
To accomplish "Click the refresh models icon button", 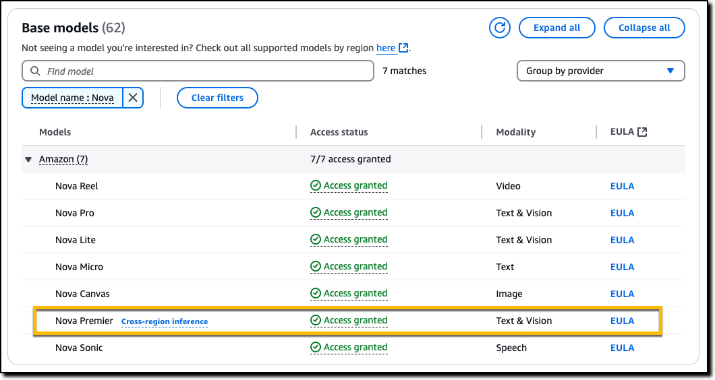I will click(500, 28).
